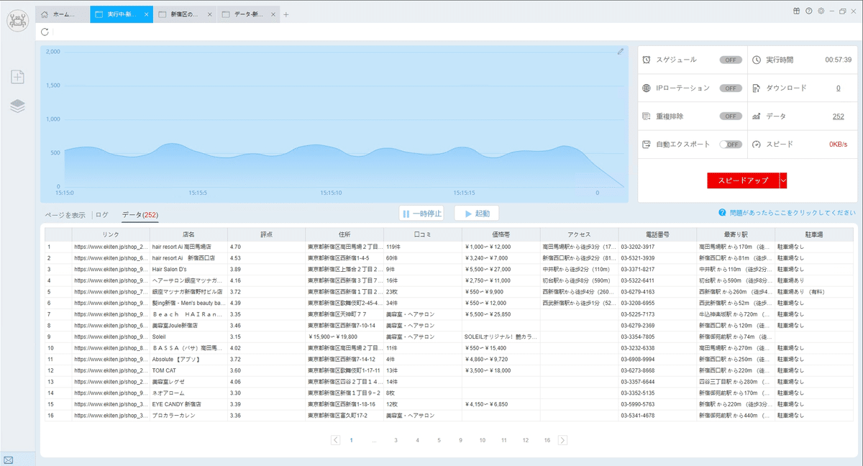Select rating cell 4.70
The height and width of the screenshot is (466, 863).
point(267,247)
